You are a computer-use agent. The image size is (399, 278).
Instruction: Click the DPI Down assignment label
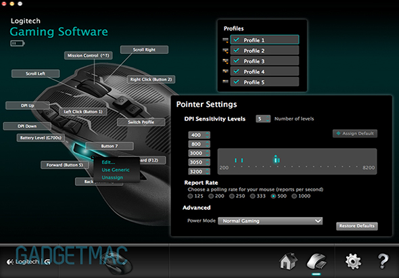(x=27, y=126)
